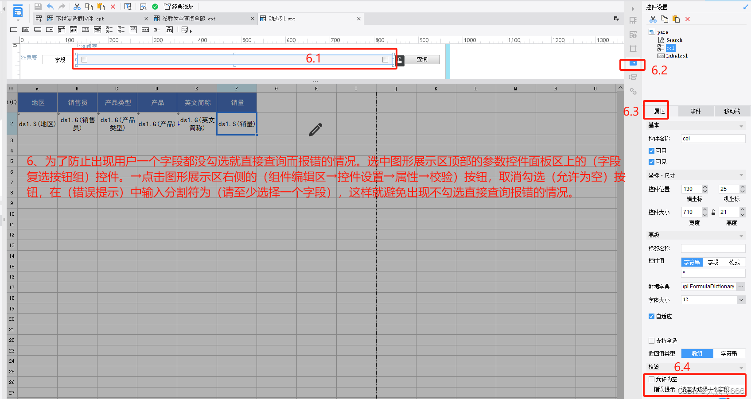Insert a combo box dropdown widget
751x399 pixels.
point(50,30)
